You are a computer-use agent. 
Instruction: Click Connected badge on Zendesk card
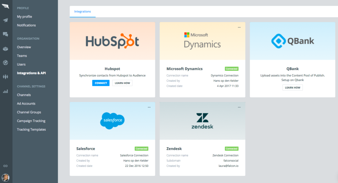[x=231, y=149]
